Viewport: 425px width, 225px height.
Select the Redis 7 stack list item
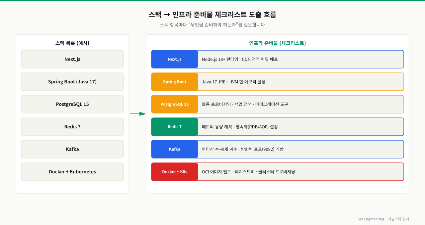coord(72,127)
